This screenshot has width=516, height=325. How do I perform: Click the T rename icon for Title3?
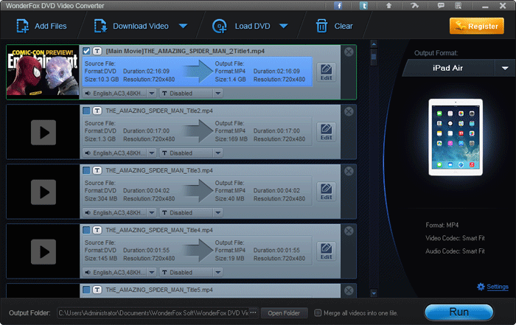click(97, 170)
